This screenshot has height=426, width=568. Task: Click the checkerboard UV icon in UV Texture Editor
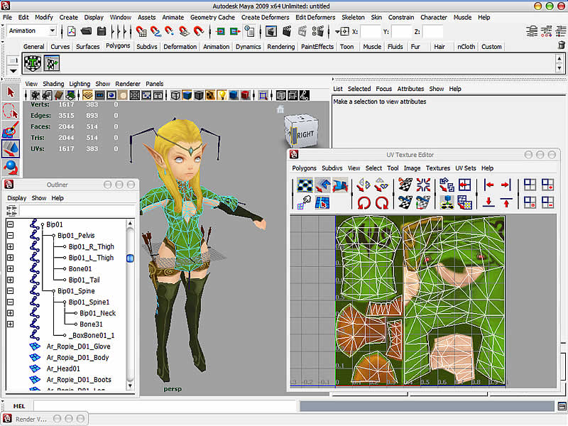pyautogui.click(x=304, y=185)
